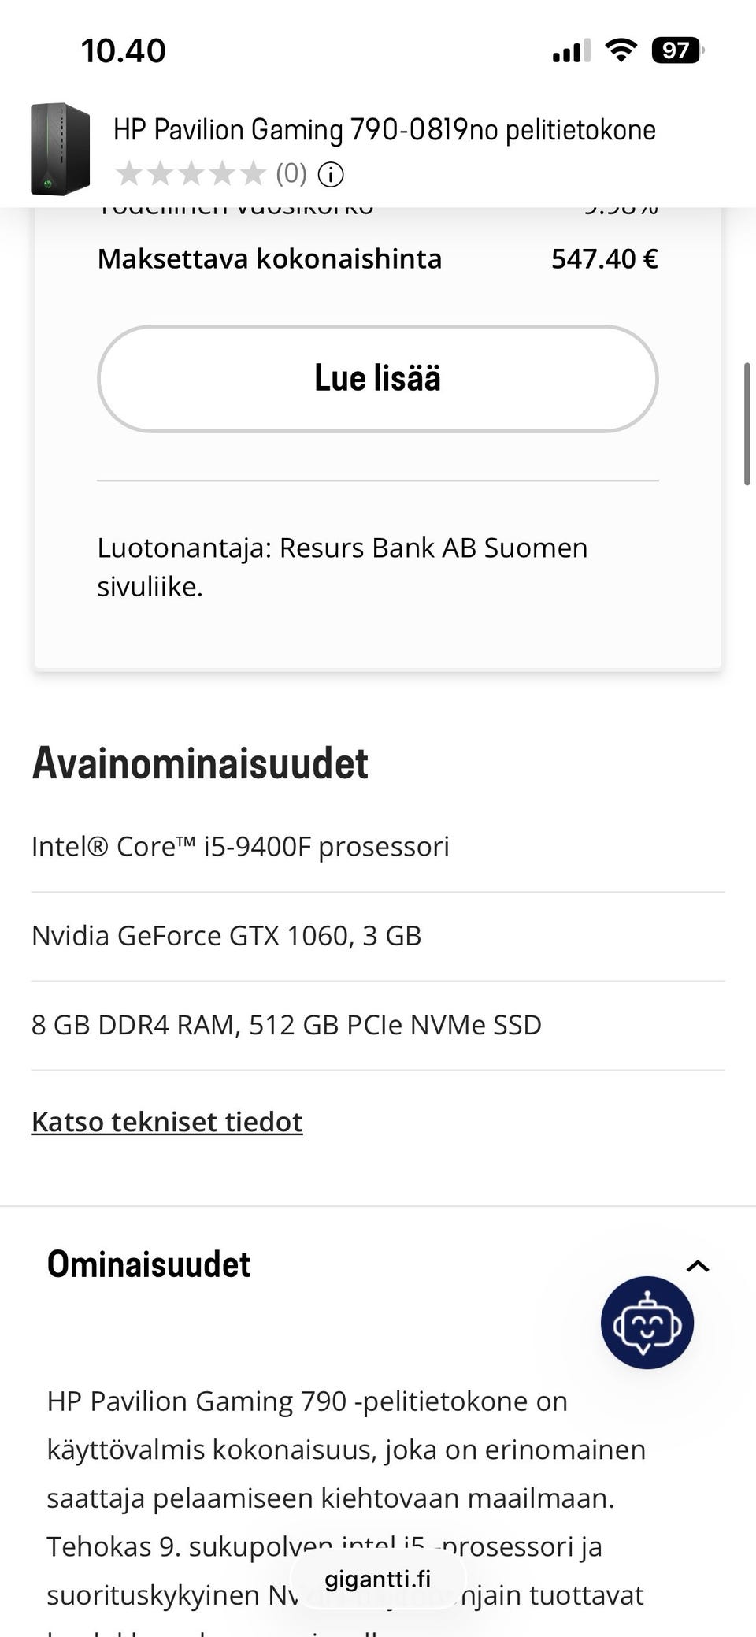The width and height of the screenshot is (756, 1637).
Task: Select the Nvidia GeForce GTX 1060 row
Action: tap(227, 936)
